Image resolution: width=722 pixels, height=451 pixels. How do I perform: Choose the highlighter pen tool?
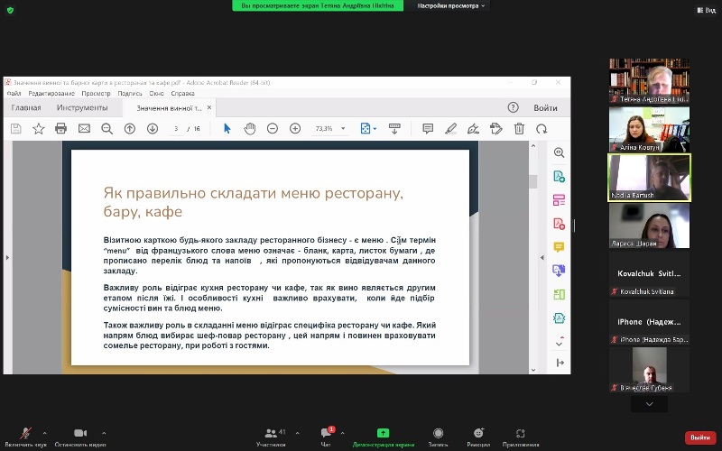coord(450,129)
